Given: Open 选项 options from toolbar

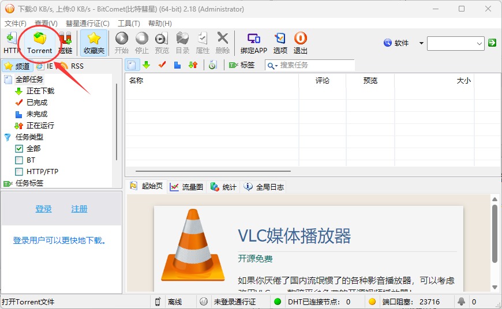Looking at the screenshot, I should (280, 43).
